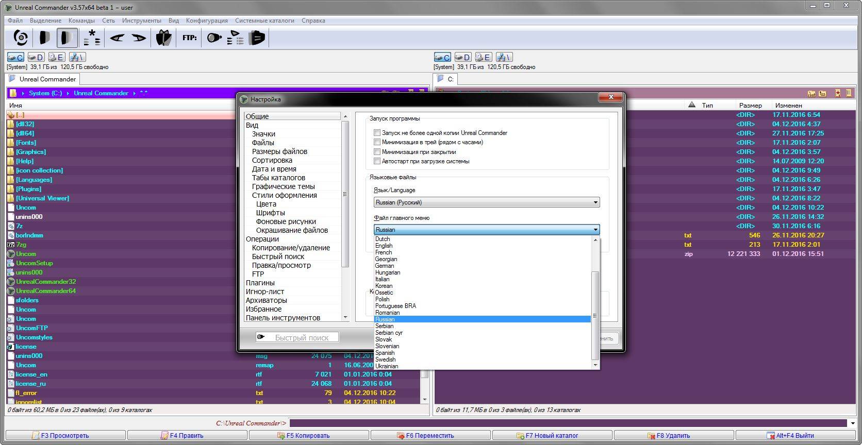Click the Имя column header in left panel

(15, 105)
